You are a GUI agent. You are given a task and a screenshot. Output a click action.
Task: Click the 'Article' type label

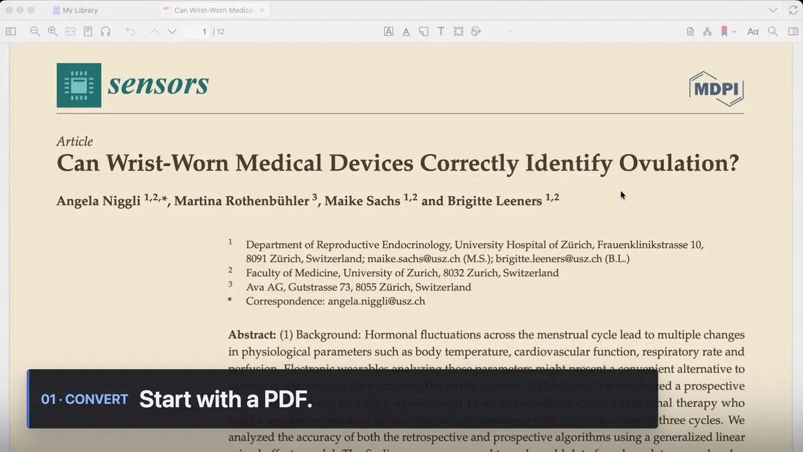[x=75, y=141]
